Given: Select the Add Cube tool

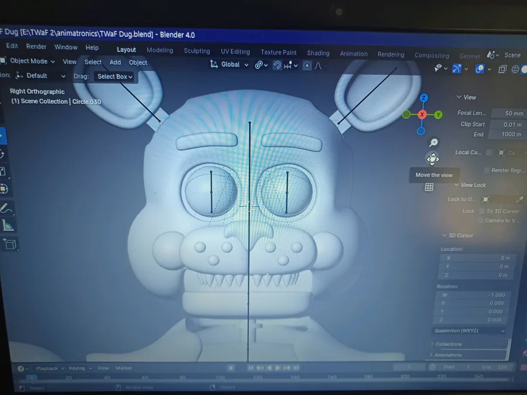Looking at the screenshot, I should click(x=9, y=243).
